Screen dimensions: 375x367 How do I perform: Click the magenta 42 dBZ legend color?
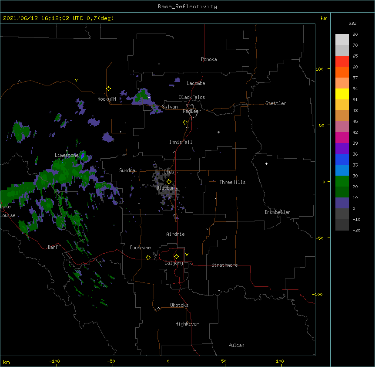[x=342, y=137]
